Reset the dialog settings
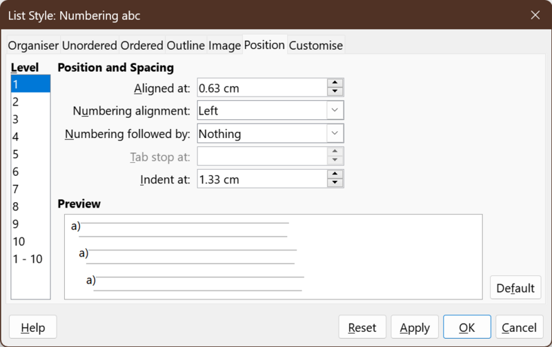552x347 pixels. click(x=362, y=327)
